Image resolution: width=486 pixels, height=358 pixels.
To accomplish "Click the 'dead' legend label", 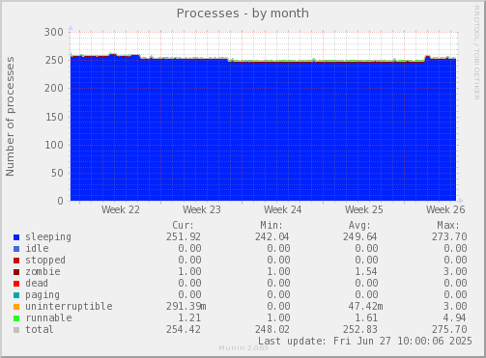I will [x=37, y=284].
